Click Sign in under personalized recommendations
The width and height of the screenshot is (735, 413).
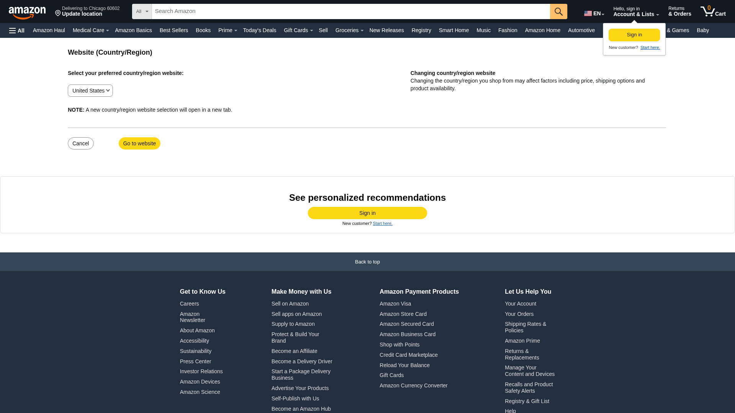(367, 213)
